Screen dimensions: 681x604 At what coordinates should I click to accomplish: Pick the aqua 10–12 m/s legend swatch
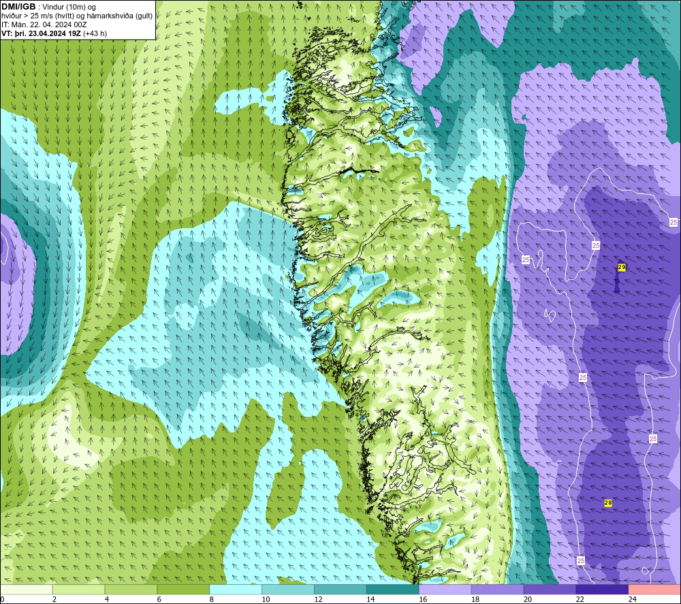(288, 590)
